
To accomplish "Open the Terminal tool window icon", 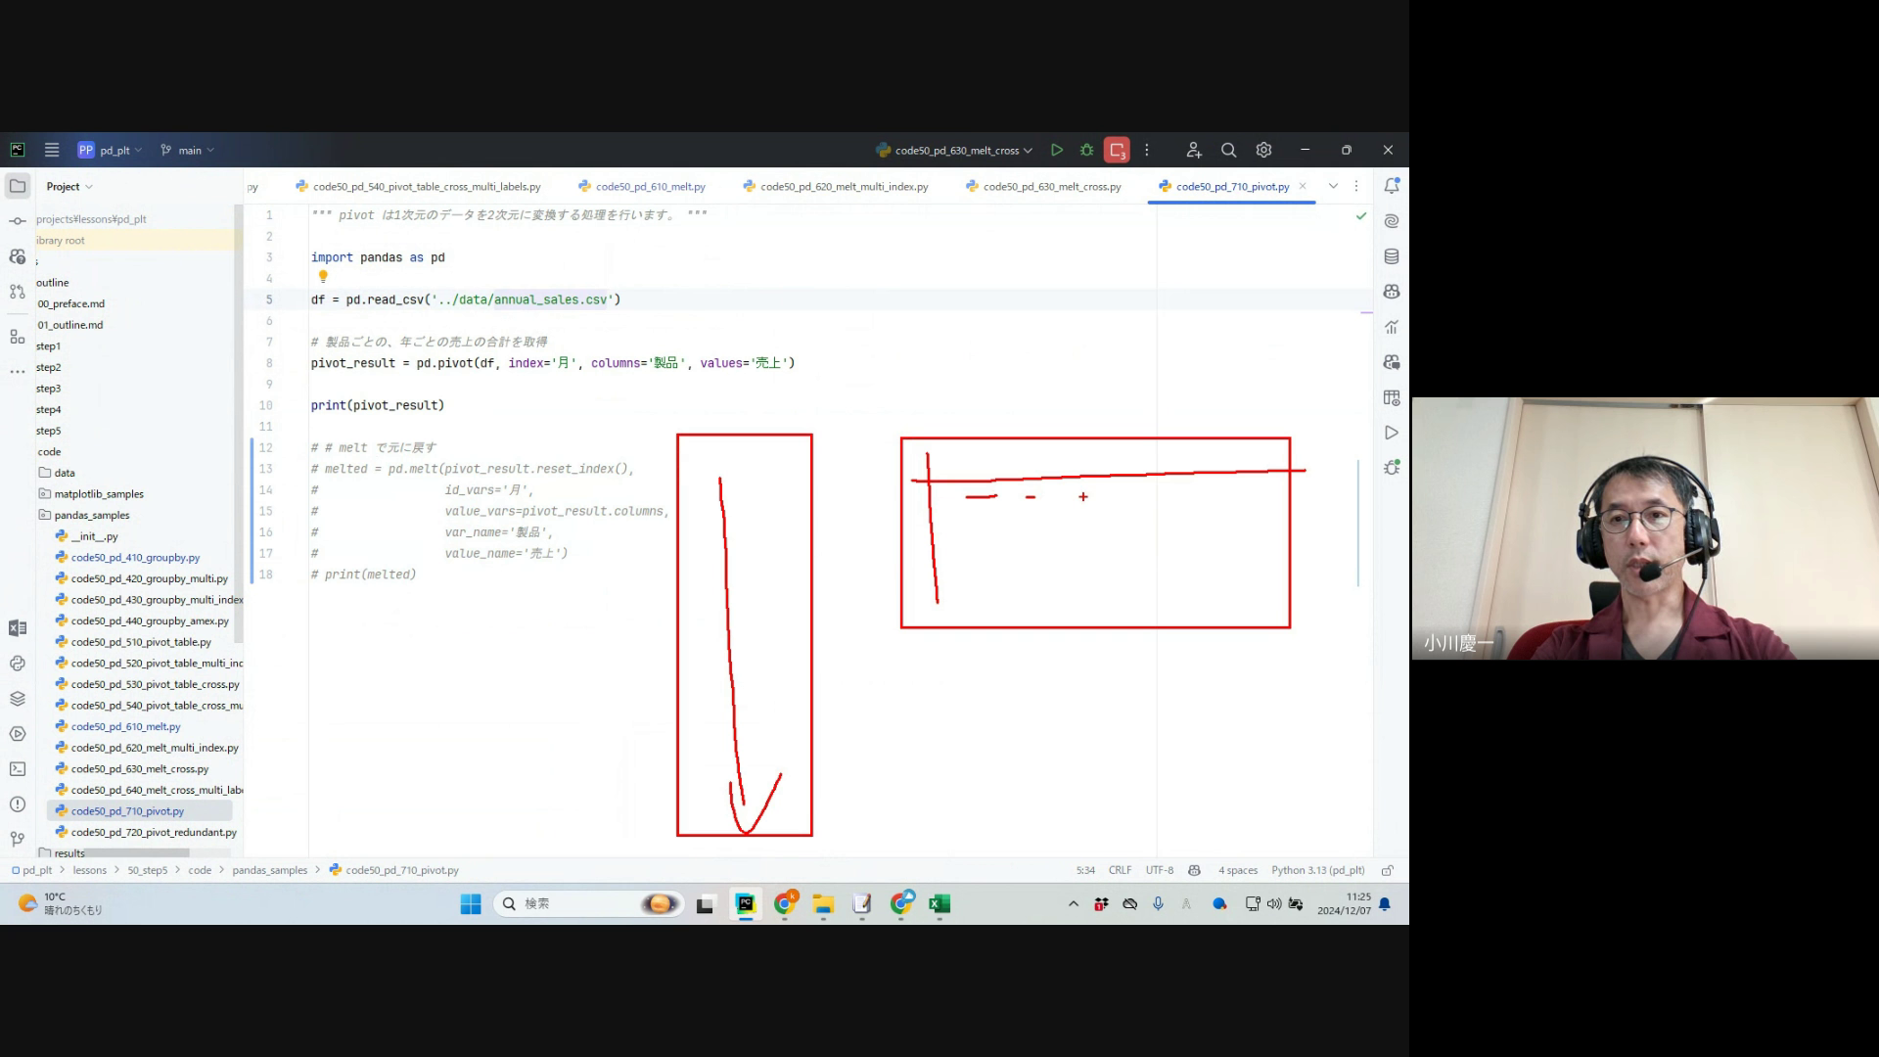I will click(x=17, y=769).
